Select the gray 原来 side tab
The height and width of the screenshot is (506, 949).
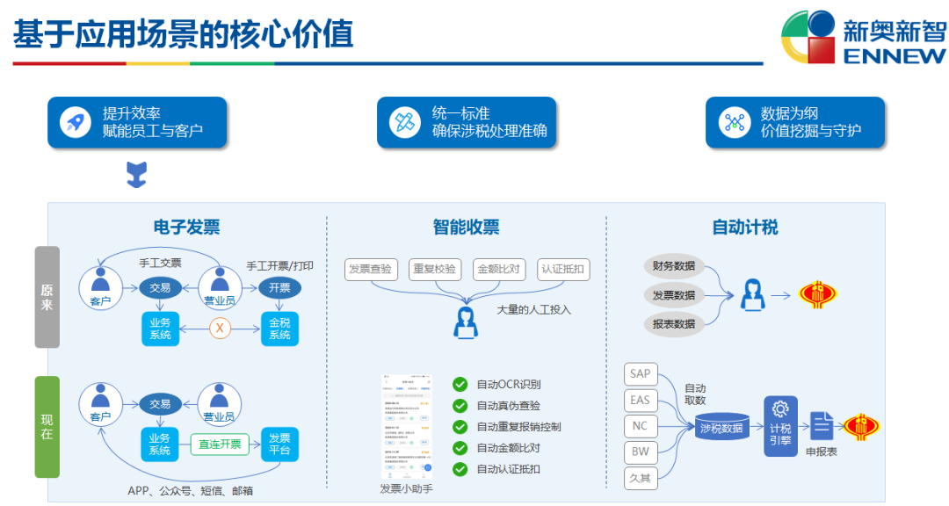click(47, 297)
